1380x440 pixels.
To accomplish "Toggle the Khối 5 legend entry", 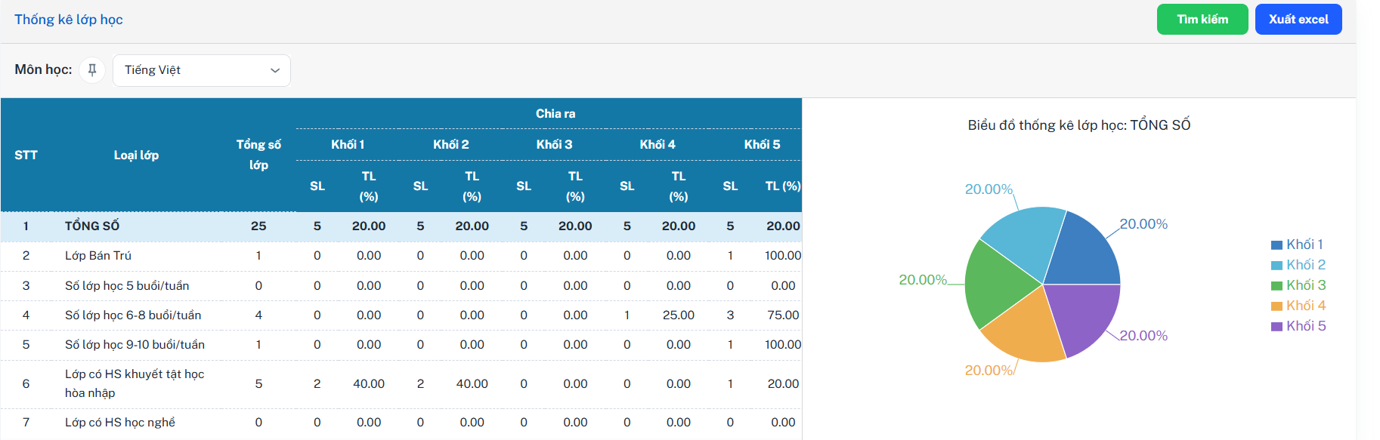I will pyautogui.click(x=1298, y=326).
